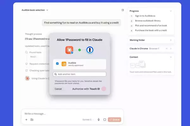Click the Checking open tabs step icon
The width and height of the screenshot is (190, 126).
pos(26,71)
